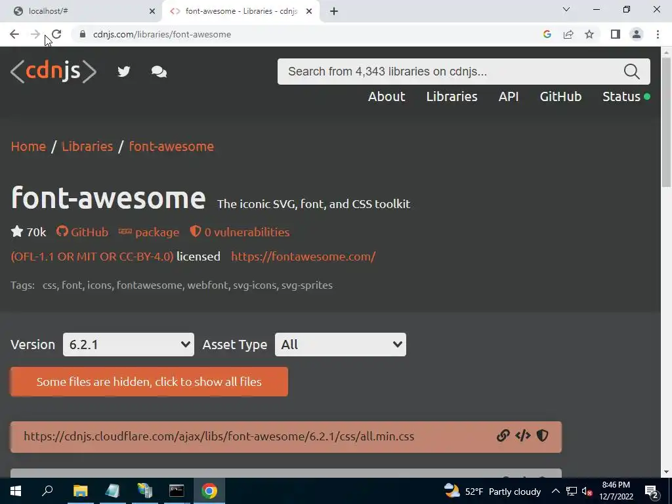Close the localhost tab
The image size is (672, 504).
152,11
